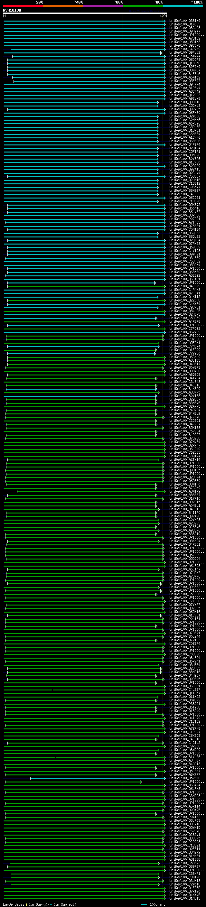Open hit UniRef100_A7Q162
The image size is (206, 907).
pos(185,38)
